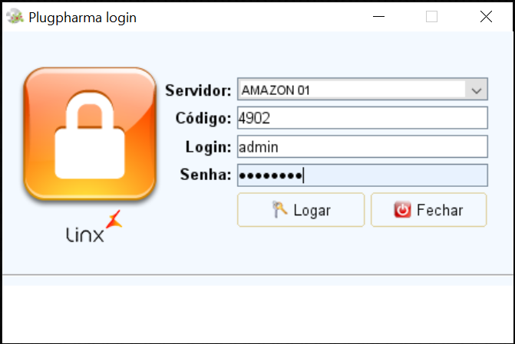
Task: Click the orange-red Linx arrow symbol
Action: (x=114, y=219)
